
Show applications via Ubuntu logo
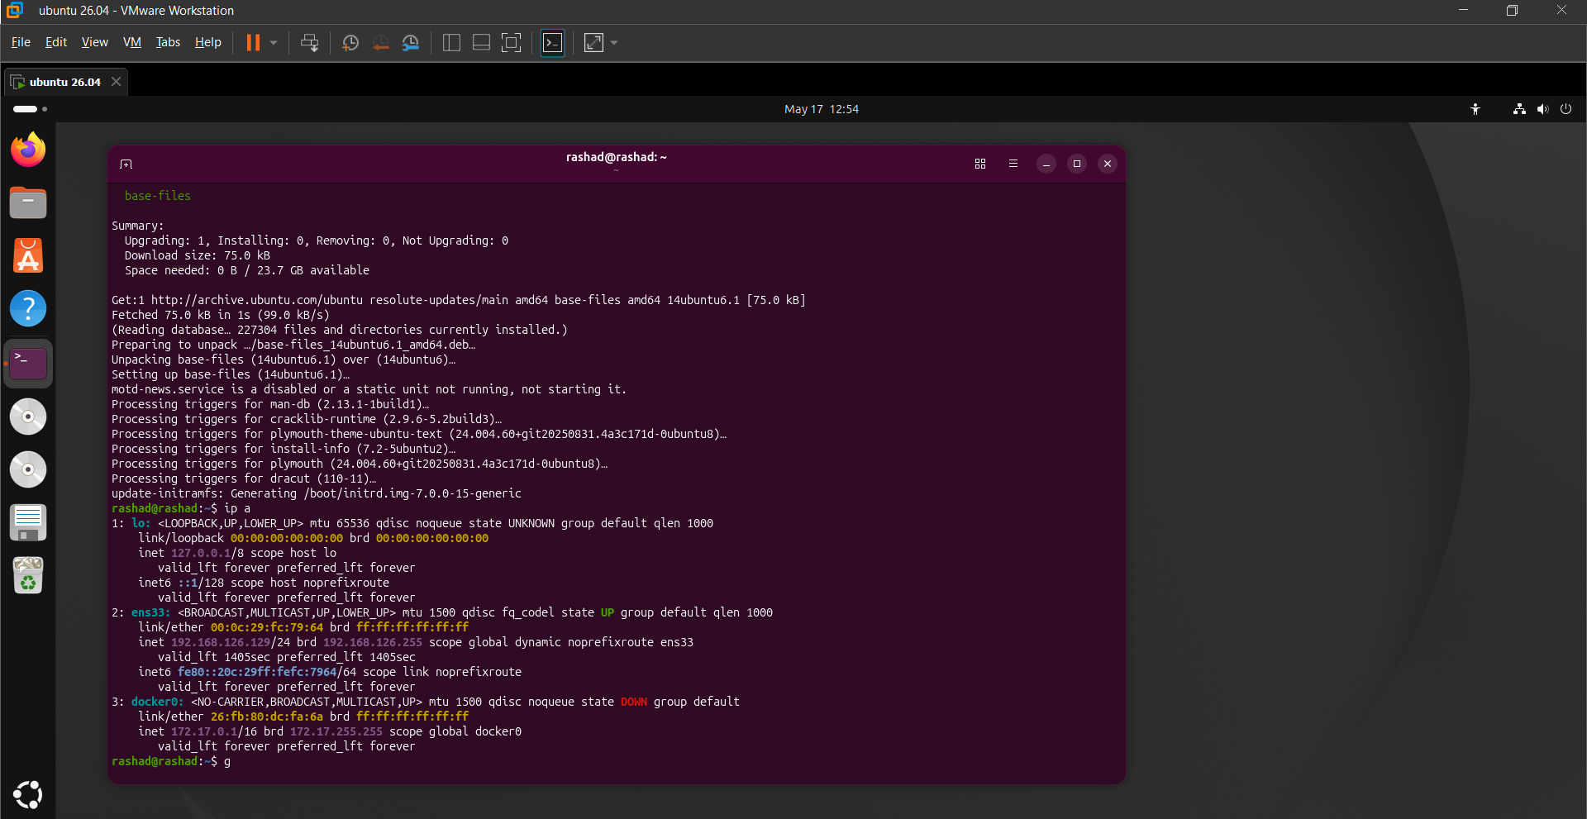click(28, 794)
